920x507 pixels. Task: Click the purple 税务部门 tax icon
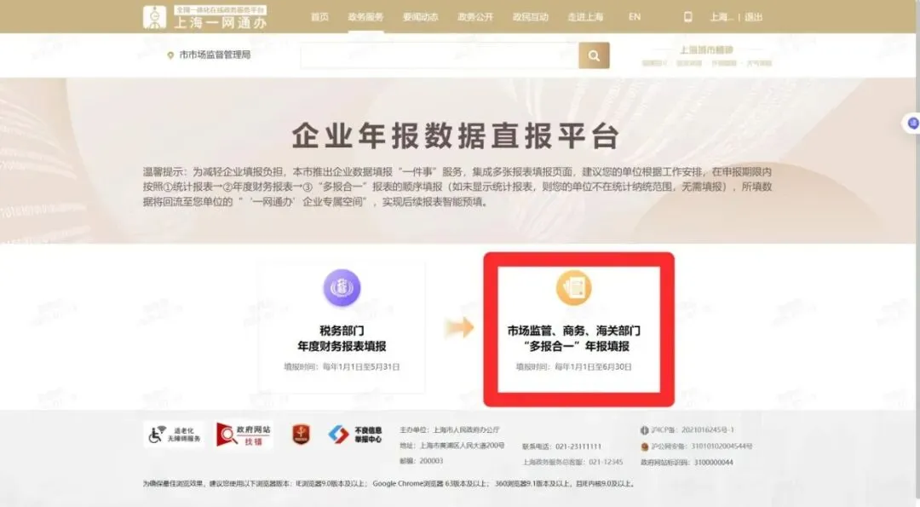click(x=342, y=287)
